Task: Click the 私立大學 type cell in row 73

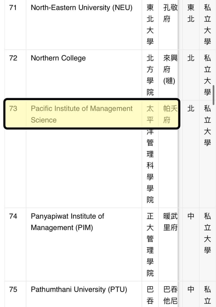Action: (x=207, y=125)
